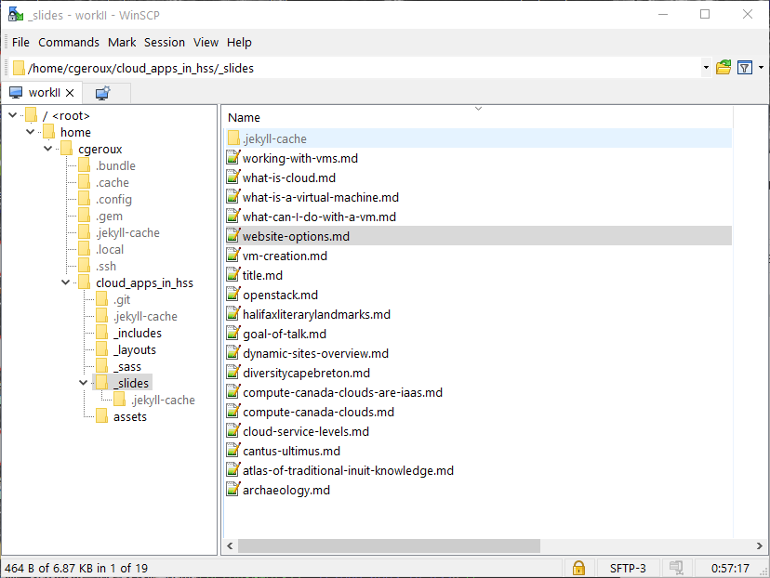The image size is (770, 578).
Task: Sort files by the Name column header
Action: point(478,117)
